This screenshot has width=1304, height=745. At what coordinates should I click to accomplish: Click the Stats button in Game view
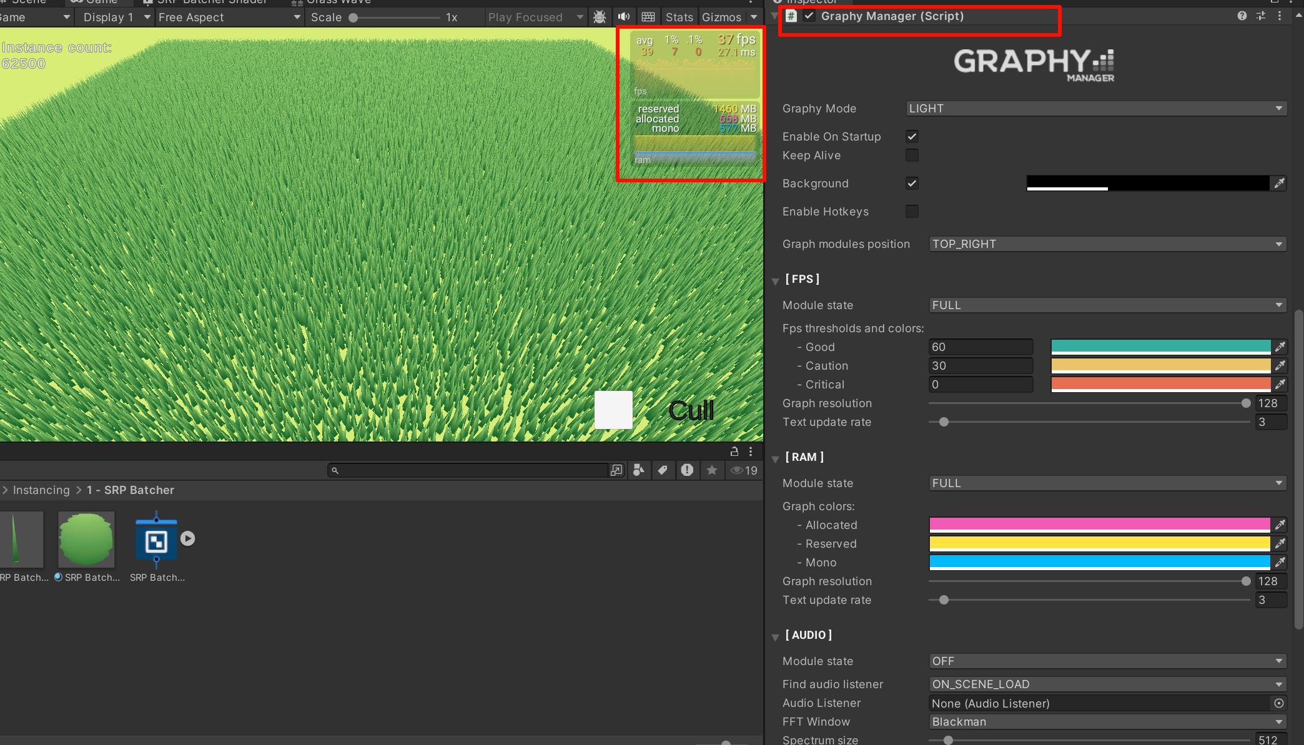point(679,17)
